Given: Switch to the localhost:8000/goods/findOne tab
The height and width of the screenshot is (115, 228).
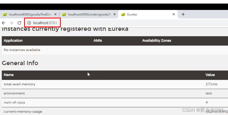Looking at the screenshot, I should pos(30,14).
